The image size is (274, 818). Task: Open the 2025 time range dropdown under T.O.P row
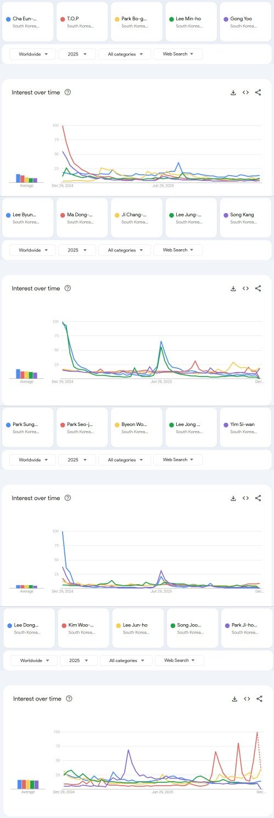[77, 54]
